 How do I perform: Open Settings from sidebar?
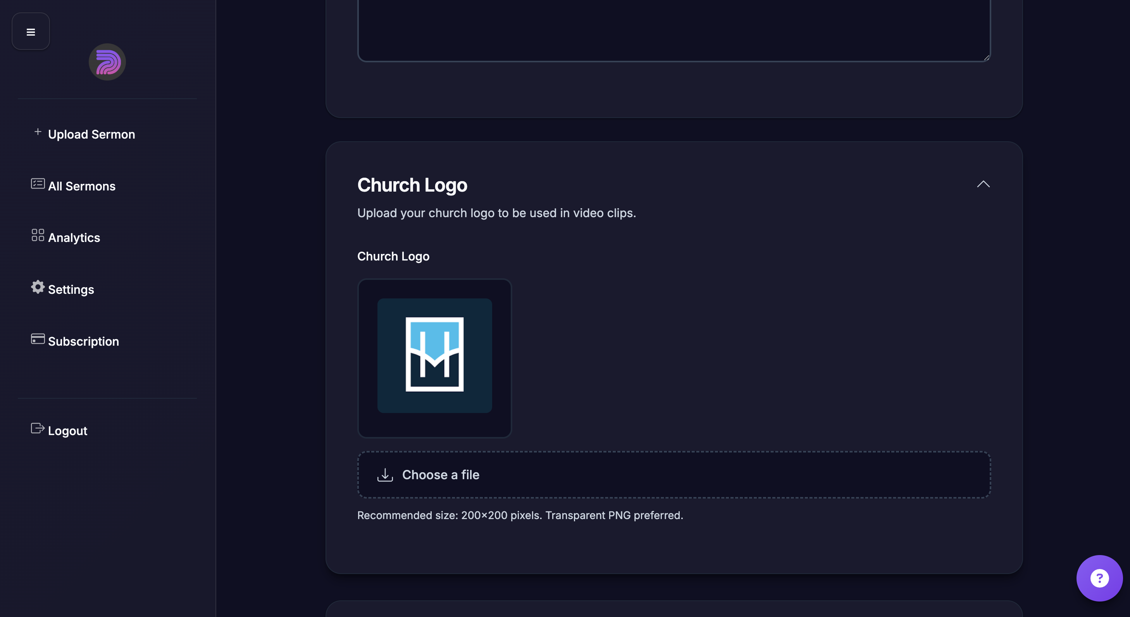71,289
